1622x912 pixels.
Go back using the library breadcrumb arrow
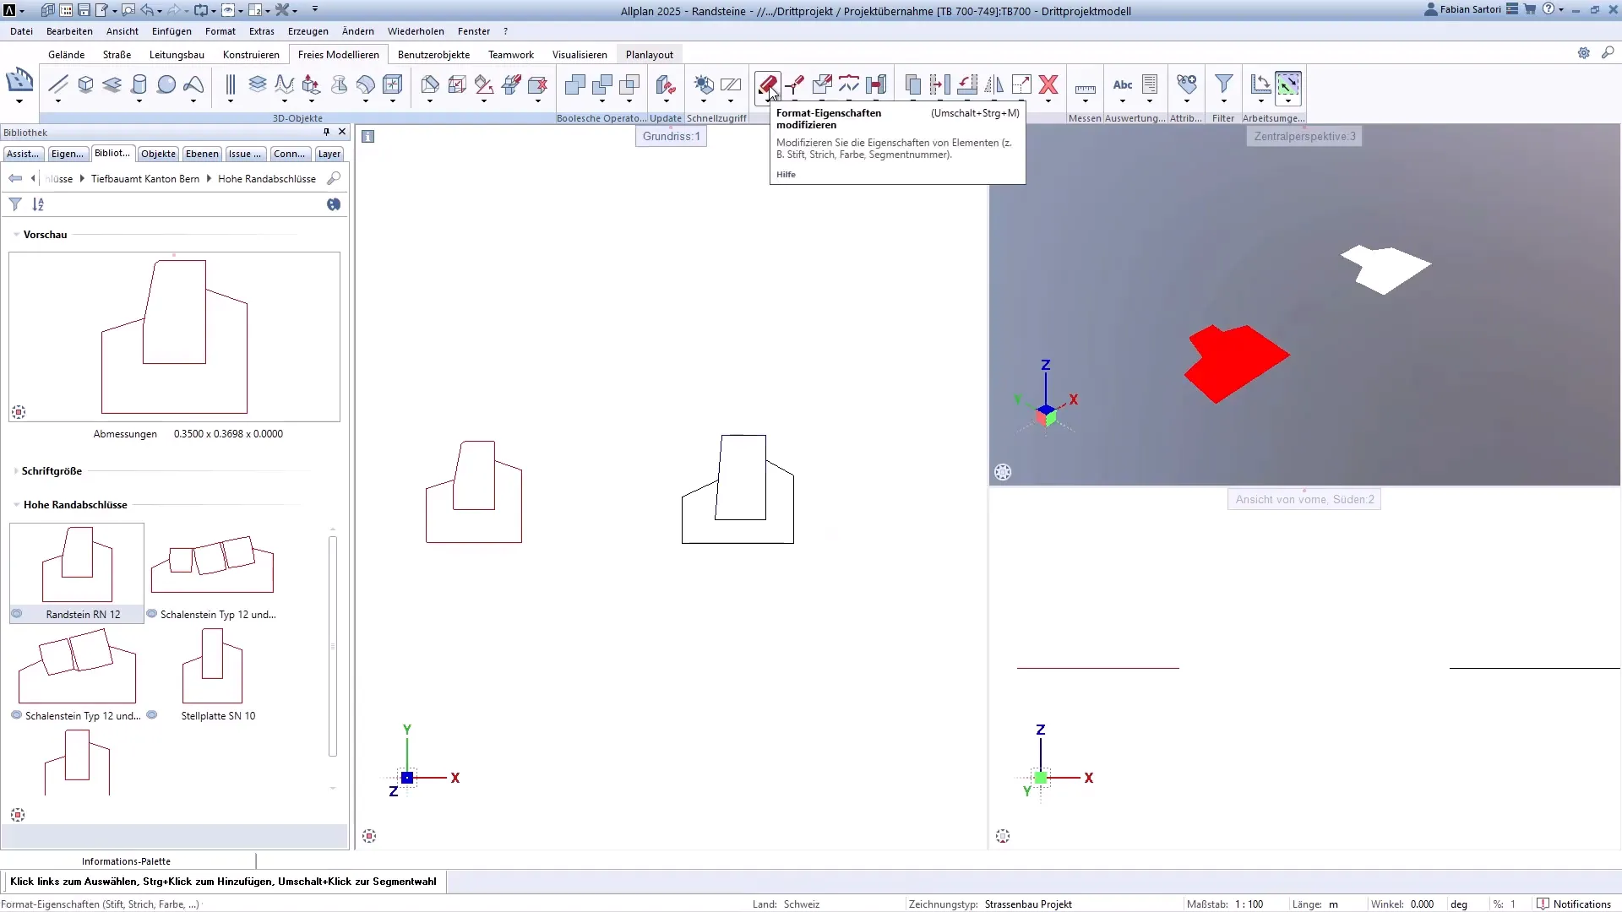pyautogui.click(x=14, y=178)
